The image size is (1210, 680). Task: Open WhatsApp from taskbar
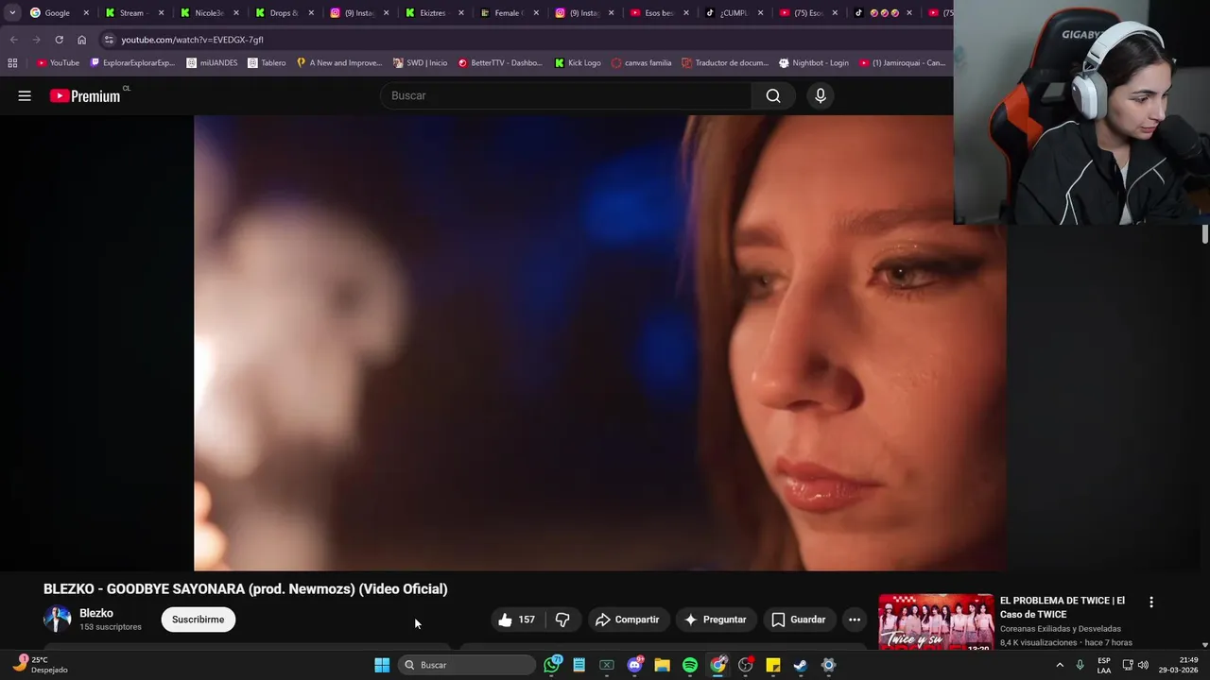pos(552,665)
